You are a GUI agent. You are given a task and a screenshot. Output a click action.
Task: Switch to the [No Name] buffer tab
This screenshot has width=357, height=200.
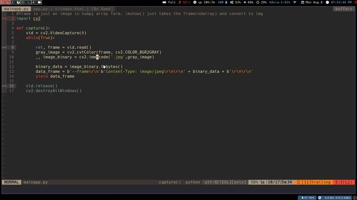[102, 9]
